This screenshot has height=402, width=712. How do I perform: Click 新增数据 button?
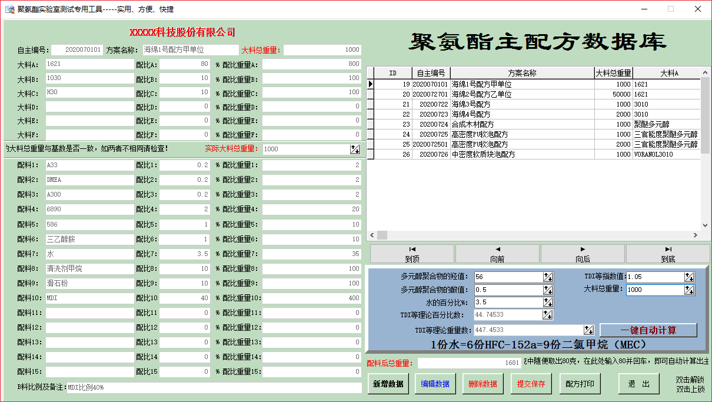click(x=388, y=384)
